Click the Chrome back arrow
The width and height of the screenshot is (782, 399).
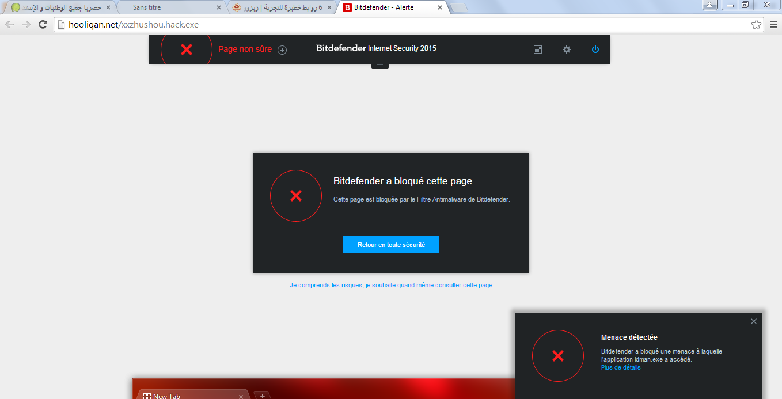(9, 24)
